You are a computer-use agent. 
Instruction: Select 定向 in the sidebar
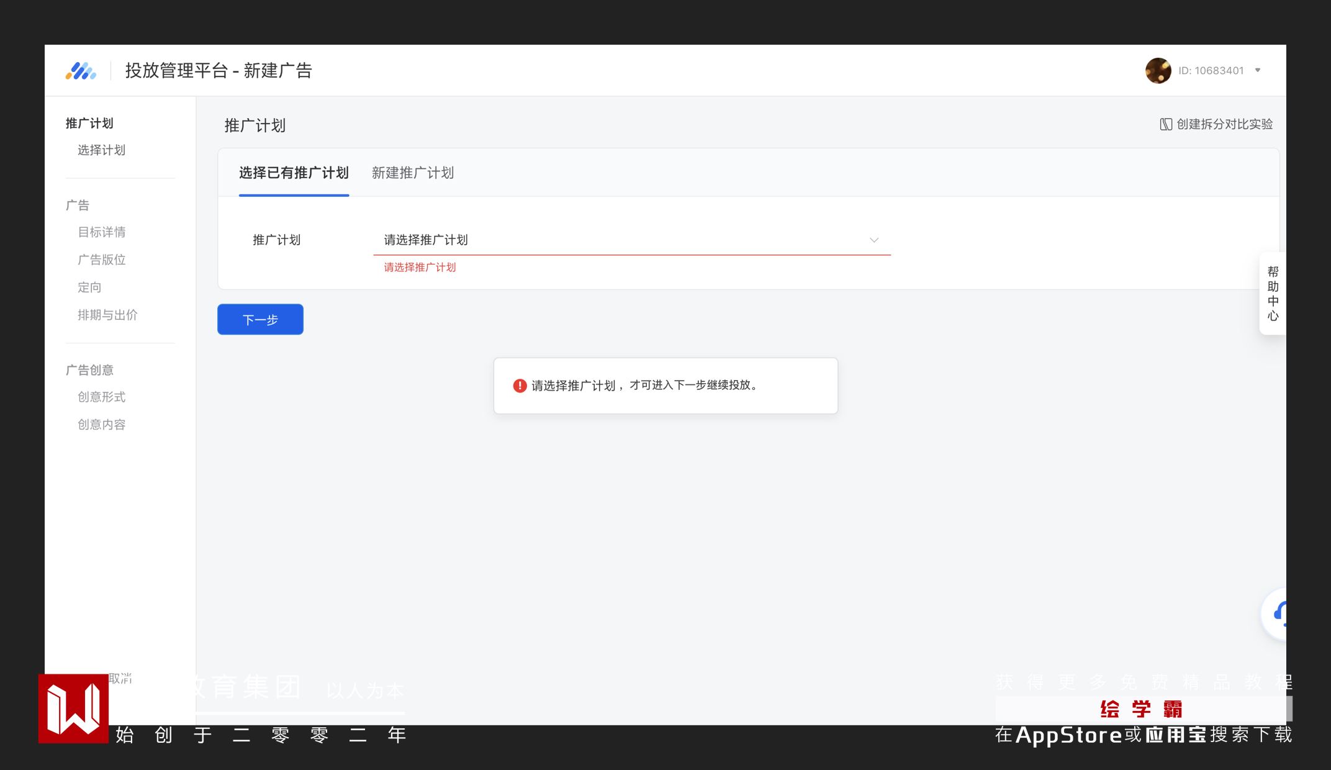(89, 288)
